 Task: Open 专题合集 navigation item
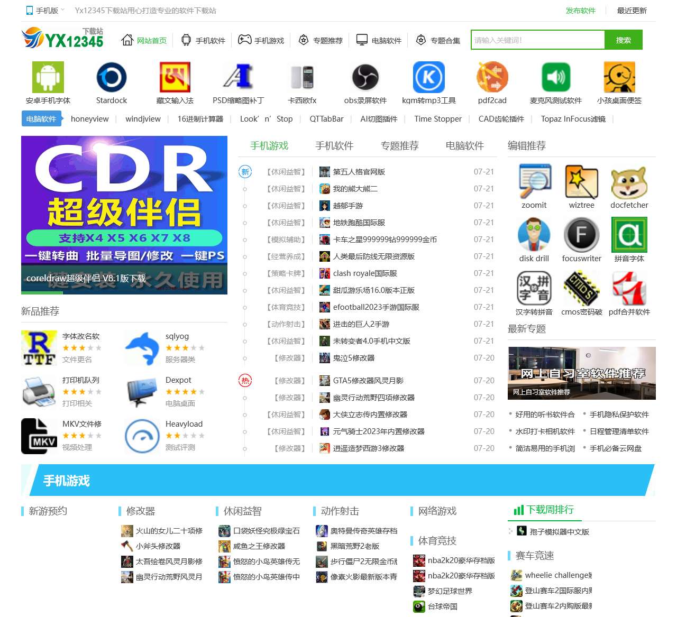(438, 40)
